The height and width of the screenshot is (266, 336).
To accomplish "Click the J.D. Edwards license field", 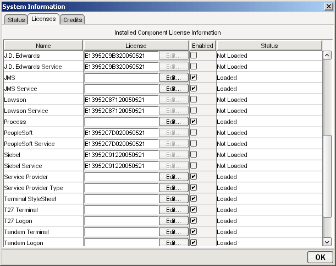I will tap(122, 56).
